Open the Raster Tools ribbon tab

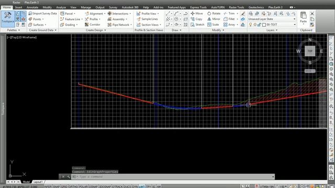237,7
